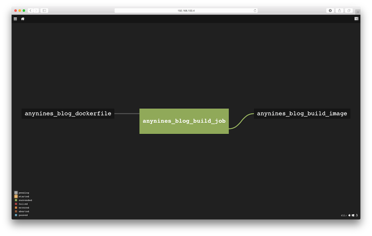This screenshot has width=372, height=236.
Task: Open the anynines_blog_build_job job box
Action: coord(184,121)
